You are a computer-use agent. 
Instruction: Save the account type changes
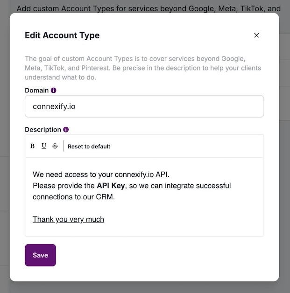point(40,255)
